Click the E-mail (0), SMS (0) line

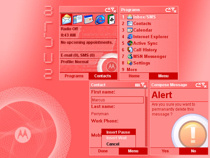point(78,55)
